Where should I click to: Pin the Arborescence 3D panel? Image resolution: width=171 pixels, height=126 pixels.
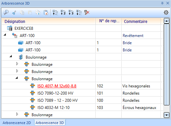click(162, 3)
